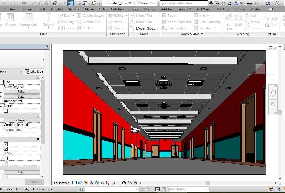Select the Curtain Grid tool

coord(89,22)
